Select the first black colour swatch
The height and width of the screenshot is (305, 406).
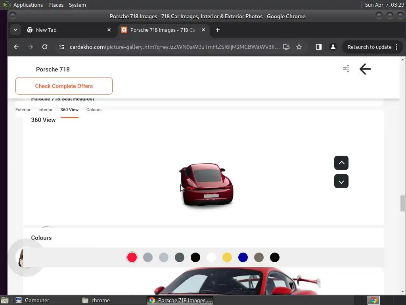(195, 257)
